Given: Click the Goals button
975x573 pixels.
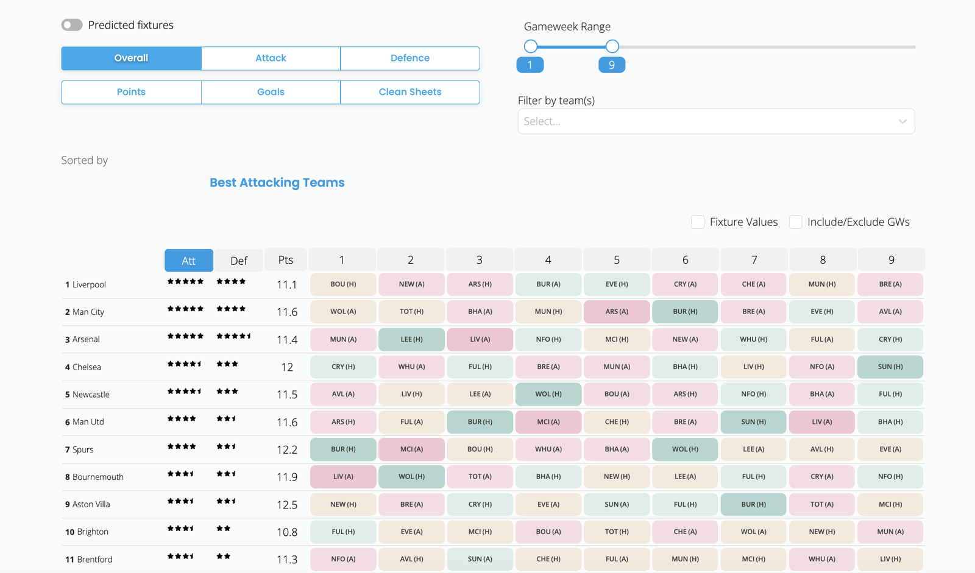Looking at the screenshot, I should (x=271, y=92).
